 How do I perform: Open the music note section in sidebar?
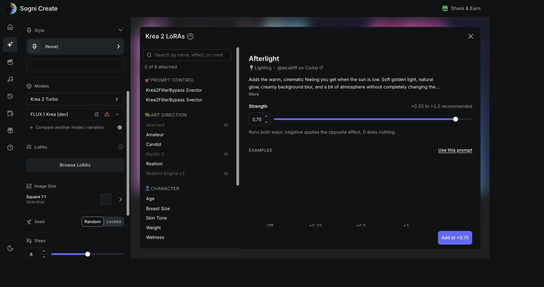10,79
